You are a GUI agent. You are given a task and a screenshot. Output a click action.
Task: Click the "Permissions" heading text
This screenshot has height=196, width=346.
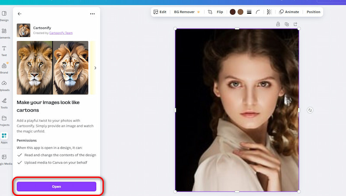(27, 140)
